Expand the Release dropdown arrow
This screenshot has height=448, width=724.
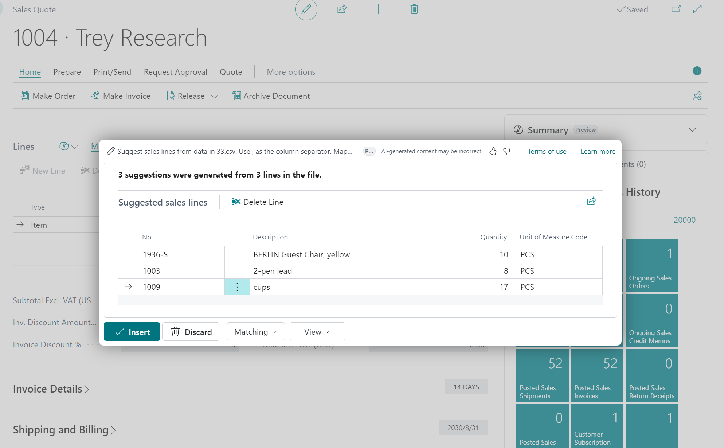click(x=215, y=96)
